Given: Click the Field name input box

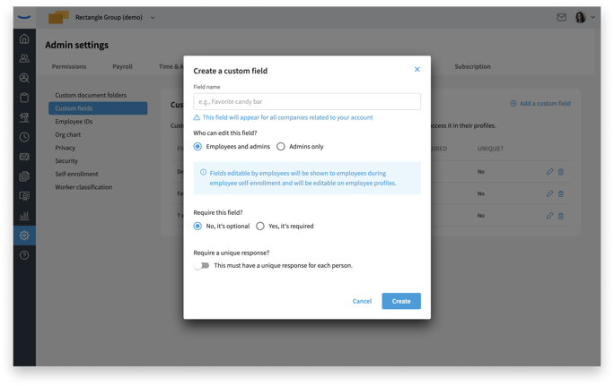Looking at the screenshot, I should pyautogui.click(x=307, y=101).
